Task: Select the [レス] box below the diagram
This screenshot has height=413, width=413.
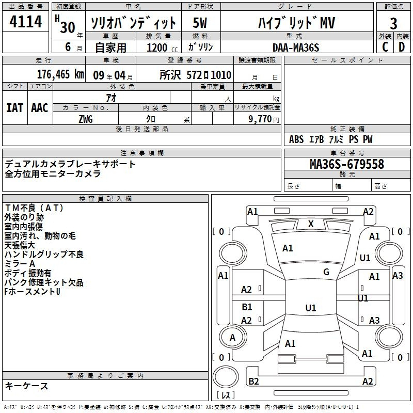Action: coord(226,395)
